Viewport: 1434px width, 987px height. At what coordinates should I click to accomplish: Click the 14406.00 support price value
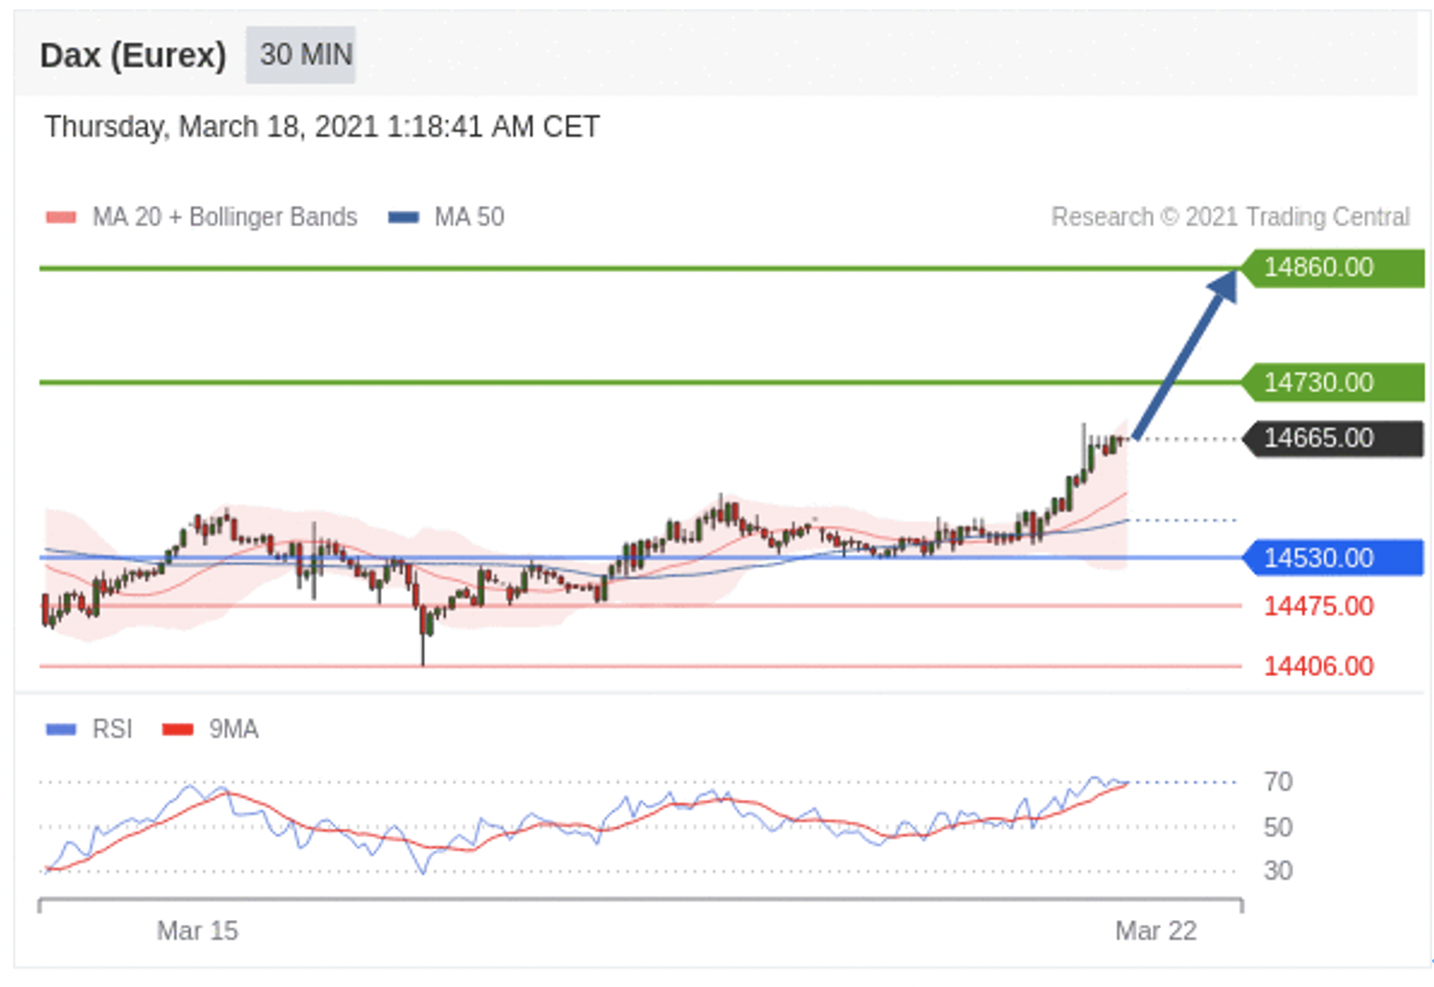[x=1319, y=667]
